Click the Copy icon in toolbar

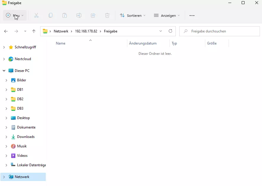[x=51, y=15]
